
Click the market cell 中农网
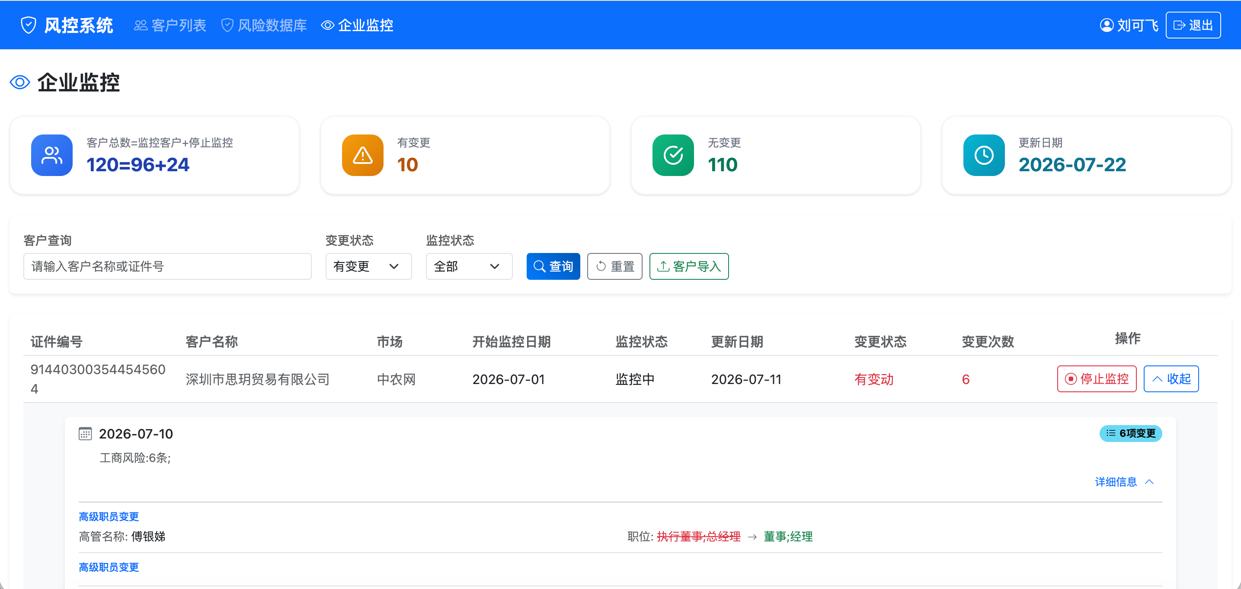396,379
